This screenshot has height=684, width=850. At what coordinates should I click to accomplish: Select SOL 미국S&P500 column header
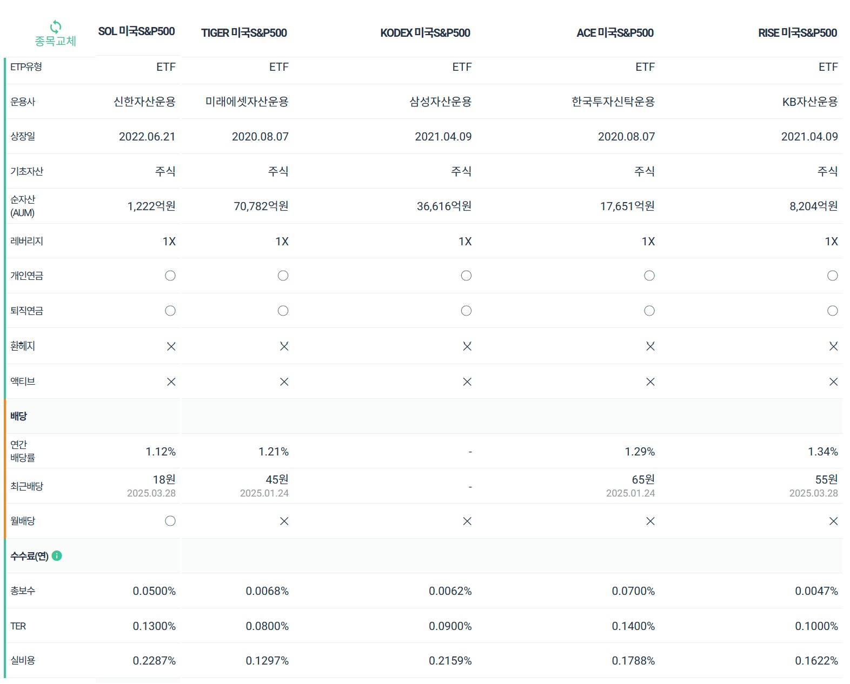coord(136,31)
